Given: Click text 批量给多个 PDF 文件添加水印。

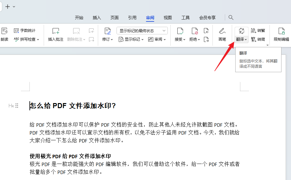Looking at the screenshot, I should 66,172.
